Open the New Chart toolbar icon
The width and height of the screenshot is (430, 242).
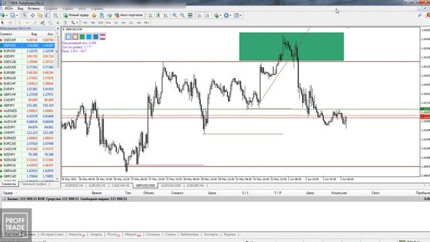click(3, 15)
